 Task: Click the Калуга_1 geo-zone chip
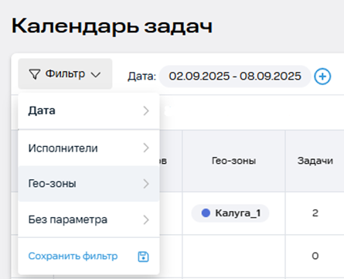pyautogui.click(x=230, y=213)
